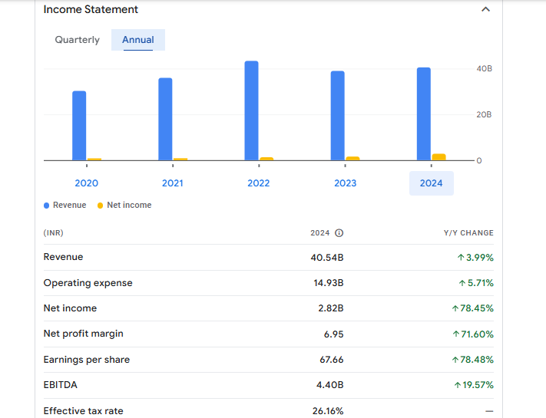Screen dimensions: 546x418
Task: Click the Net profit margin row label
Action: pos(83,334)
